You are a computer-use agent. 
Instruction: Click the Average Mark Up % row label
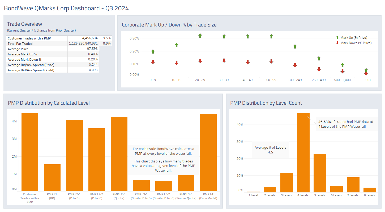23,54
